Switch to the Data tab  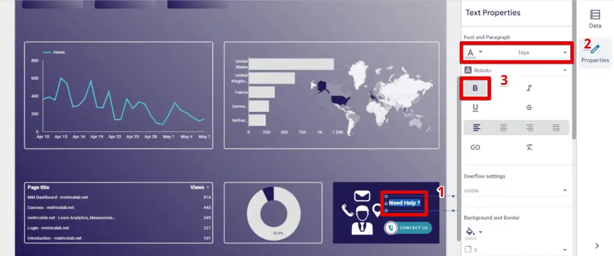pyautogui.click(x=595, y=19)
